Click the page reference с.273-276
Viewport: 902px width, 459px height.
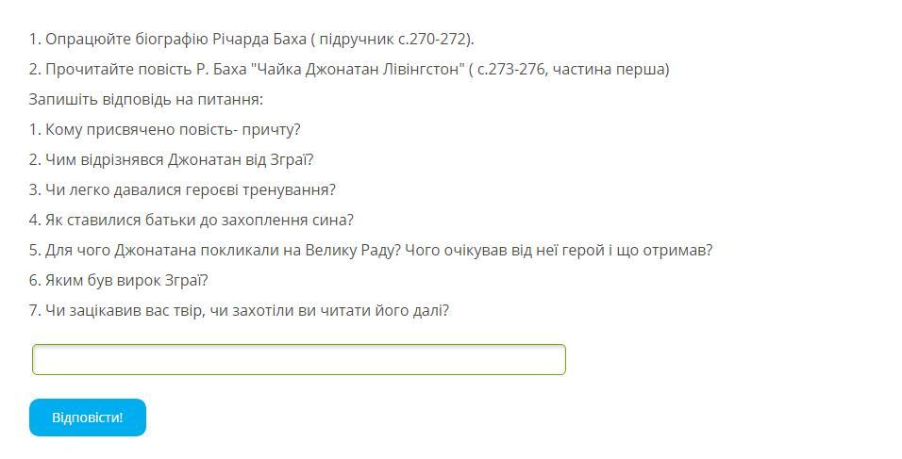(x=513, y=70)
